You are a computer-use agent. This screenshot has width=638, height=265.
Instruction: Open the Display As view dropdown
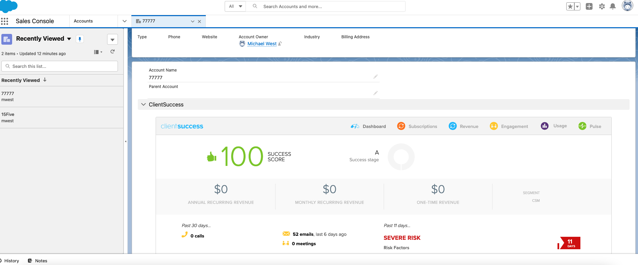(x=98, y=52)
